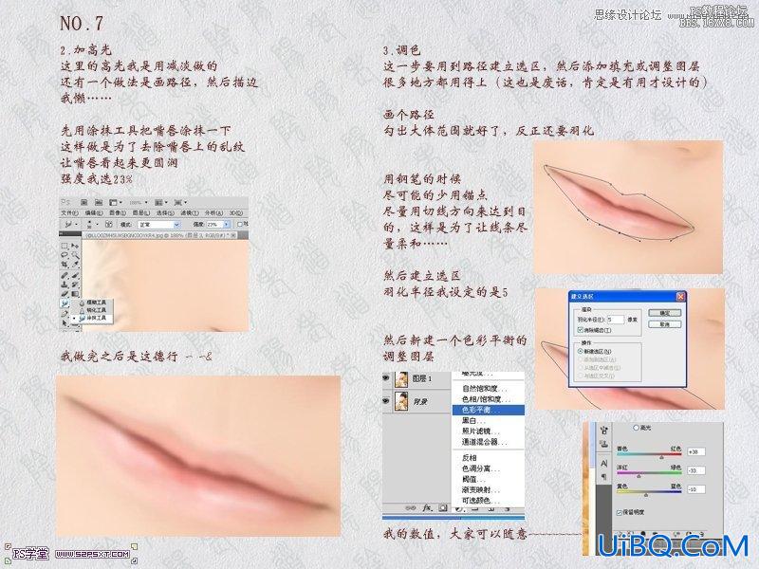759x569 pixels.
Task: Launch Mini Bridge from the application bar
Action: [x=99, y=202]
